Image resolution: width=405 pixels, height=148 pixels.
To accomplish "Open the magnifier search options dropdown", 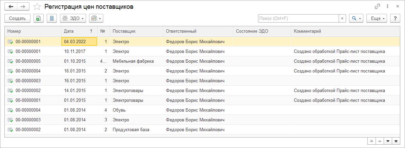I will point(356,18).
